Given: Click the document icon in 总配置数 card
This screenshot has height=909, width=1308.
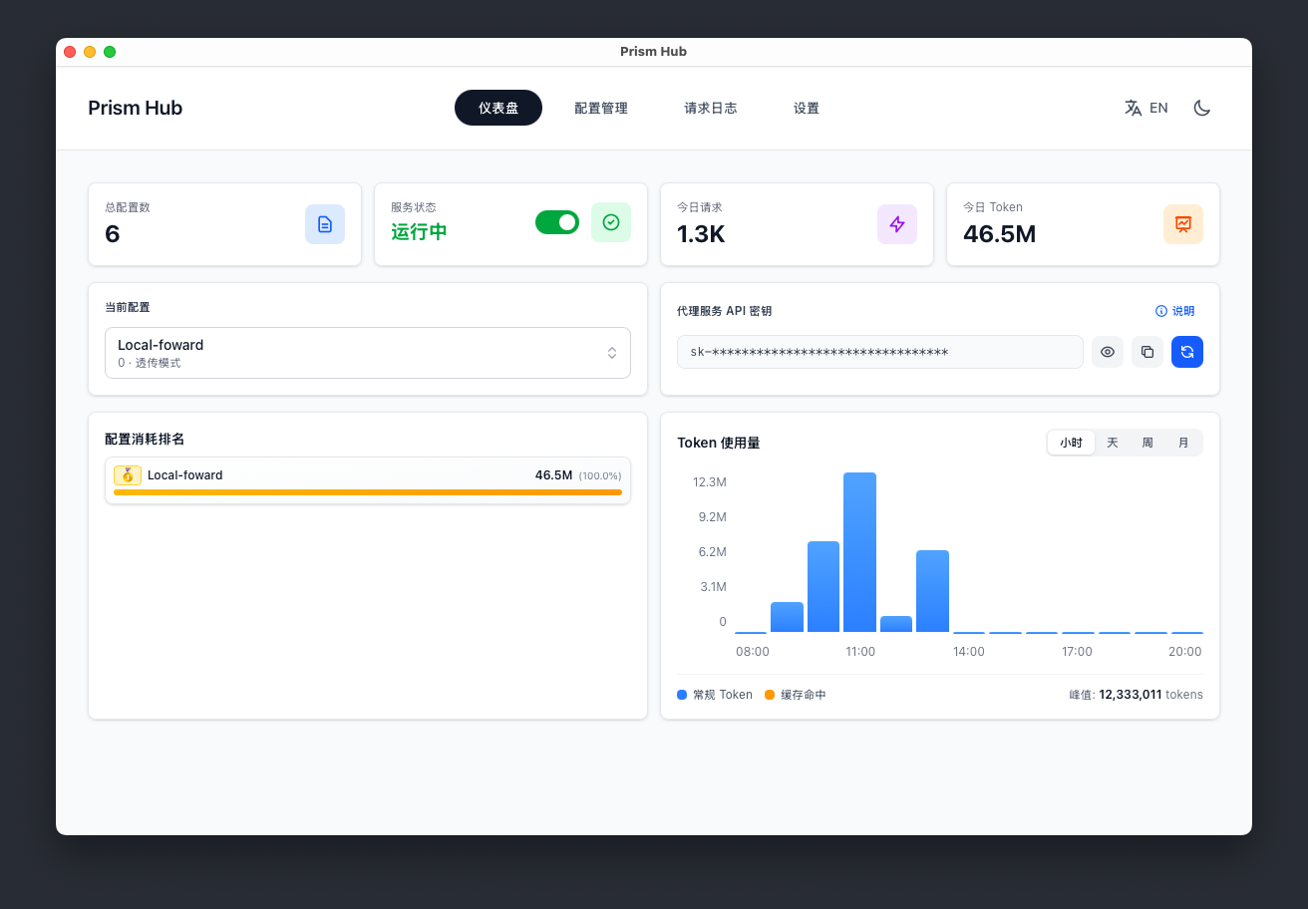Looking at the screenshot, I should tap(324, 224).
